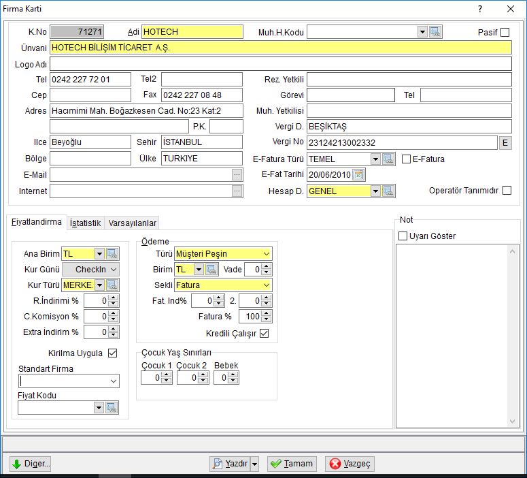
Task: Uncheck Kirilma Uygula checkbox
Action: tap(113, 353)
